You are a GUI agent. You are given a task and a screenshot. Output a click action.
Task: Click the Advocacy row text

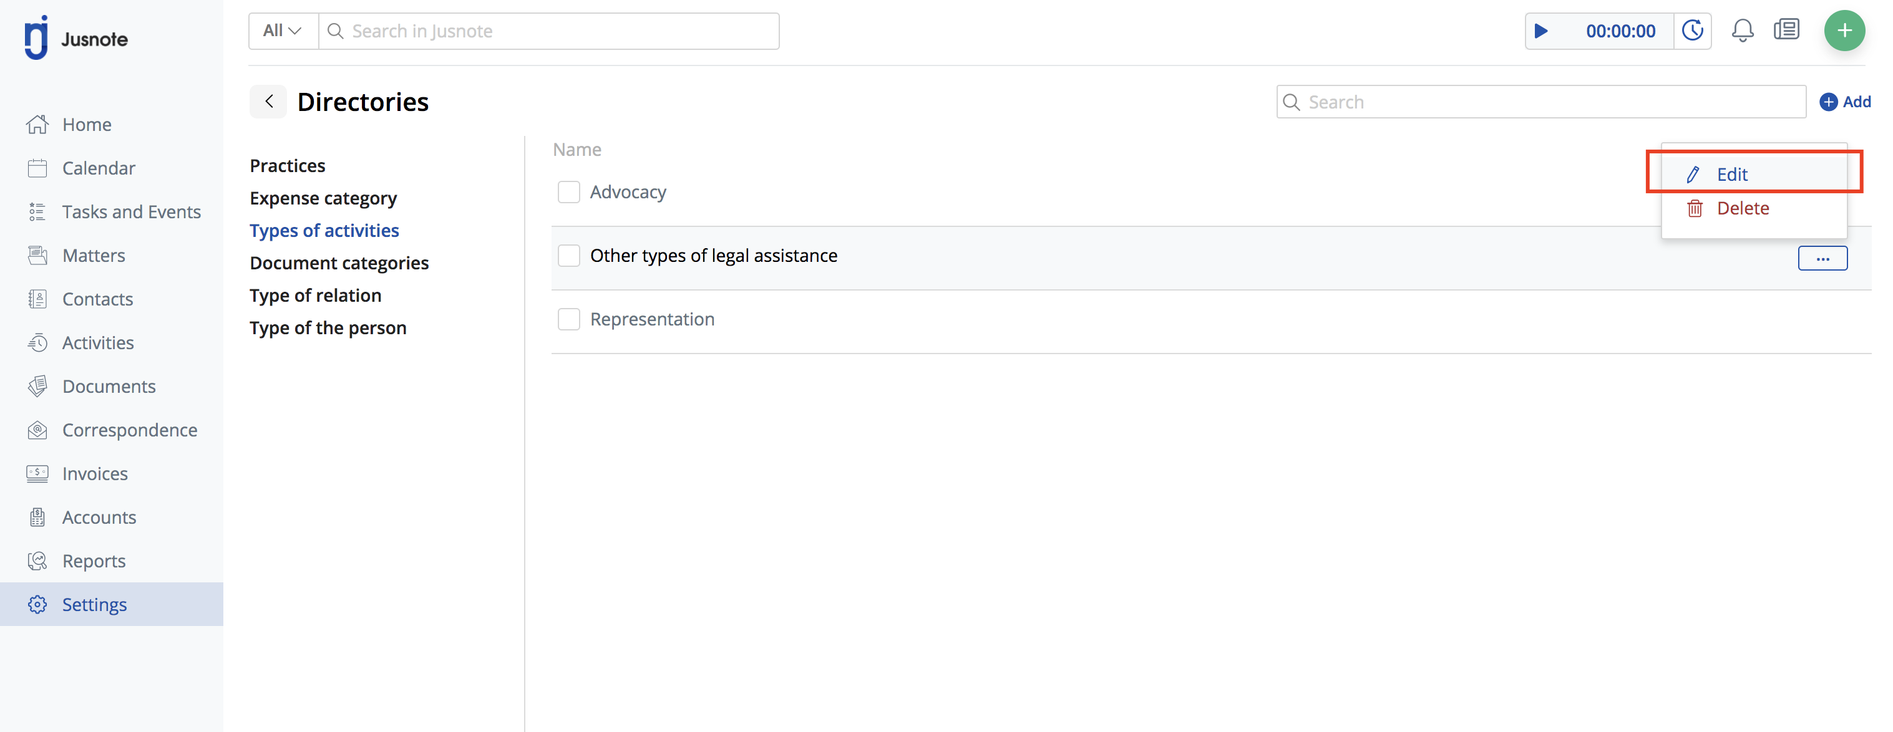click(x=628, y=191)
